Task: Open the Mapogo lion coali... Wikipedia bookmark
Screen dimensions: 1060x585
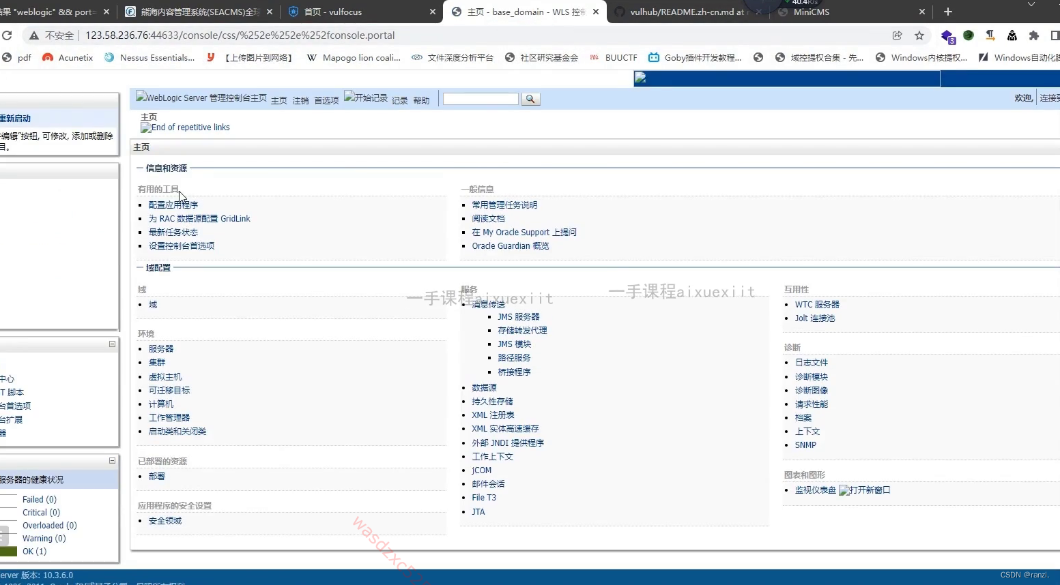Action: 354,58
